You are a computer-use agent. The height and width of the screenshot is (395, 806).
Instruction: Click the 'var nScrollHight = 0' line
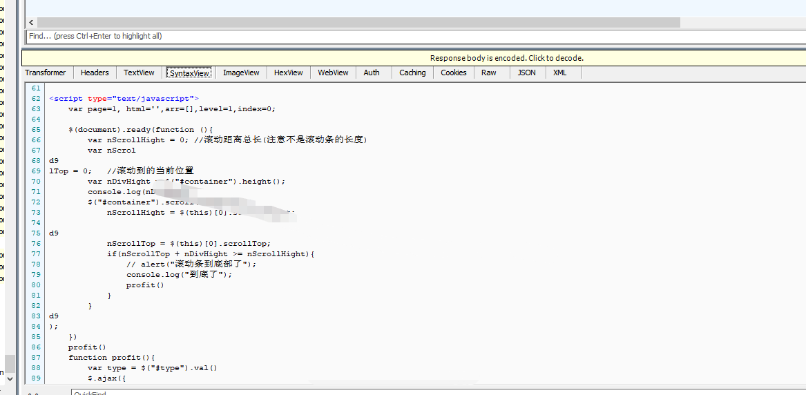pyautogui.click(x=228, y=139)
